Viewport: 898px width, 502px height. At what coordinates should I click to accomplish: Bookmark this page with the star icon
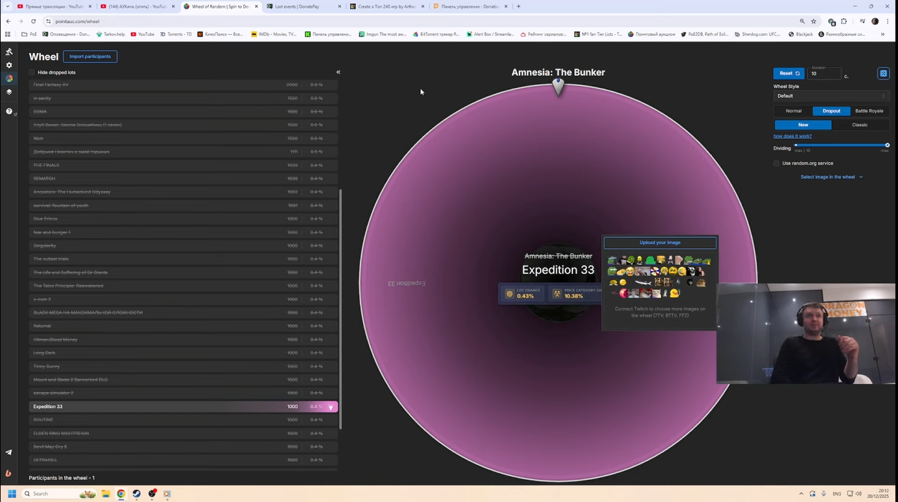click(x=814, y=21)
